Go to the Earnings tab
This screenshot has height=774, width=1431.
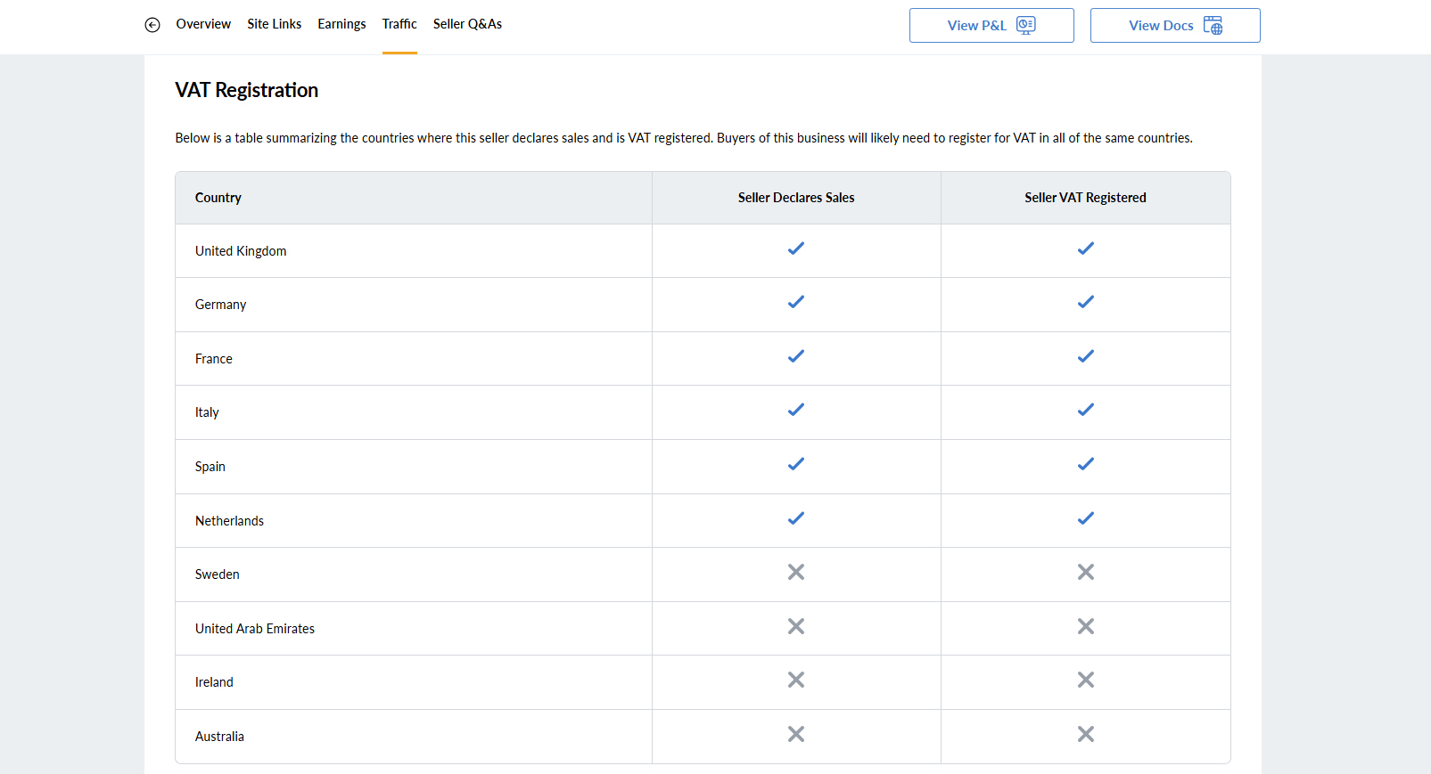[x=341, y=24]
